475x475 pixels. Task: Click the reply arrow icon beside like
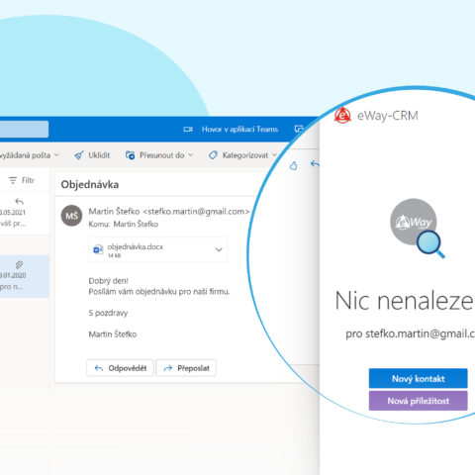coord(315,164)
